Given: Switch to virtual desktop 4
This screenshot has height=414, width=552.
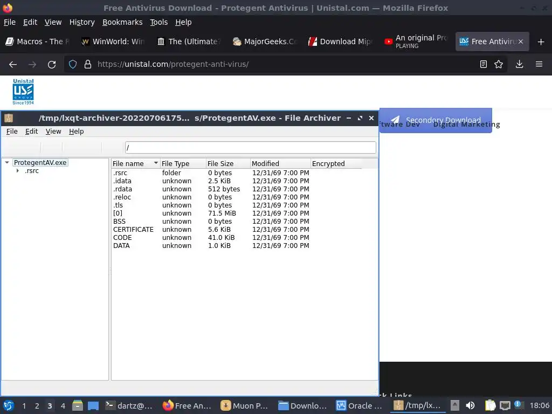Looking at the screenshot, I should (x=63, y=406).
